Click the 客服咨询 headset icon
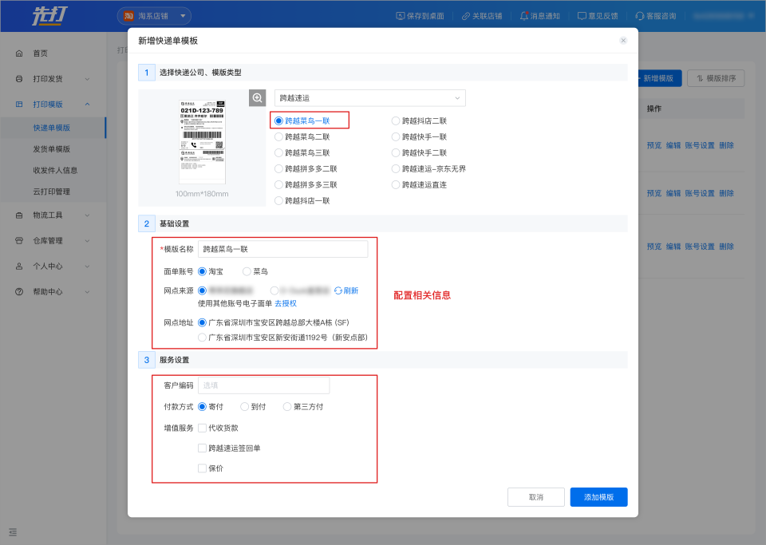The image size is (766, 545). 640,16
